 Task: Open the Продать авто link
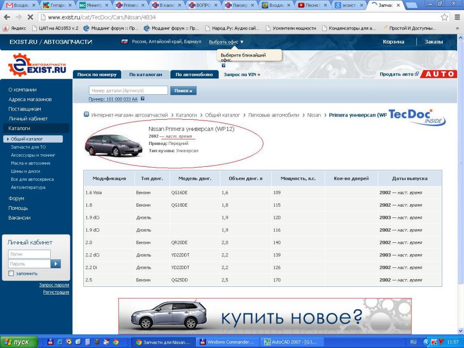[399, 74]
